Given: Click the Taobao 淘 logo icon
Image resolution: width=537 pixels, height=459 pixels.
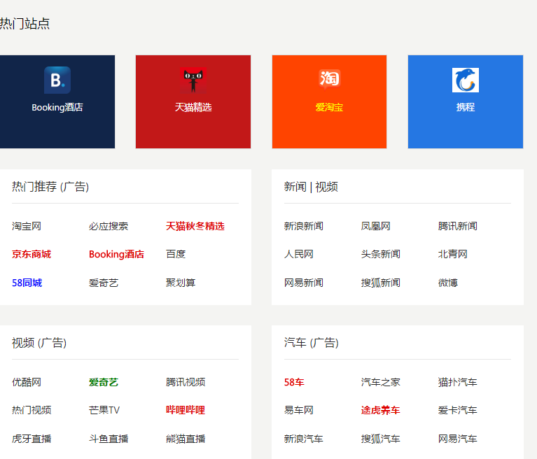Looking at the screenshot, I should tap(329, 79).
